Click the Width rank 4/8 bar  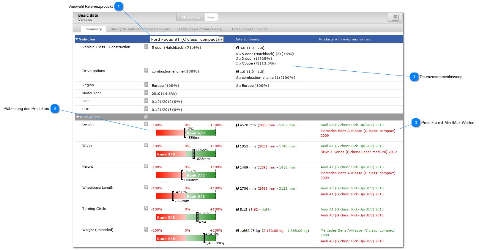[186, 154]
